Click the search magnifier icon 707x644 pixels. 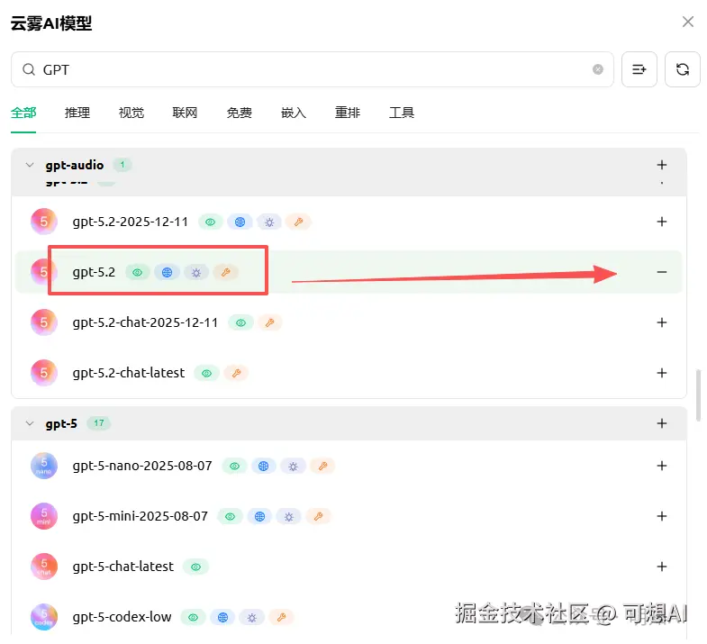tap(29, 69)
